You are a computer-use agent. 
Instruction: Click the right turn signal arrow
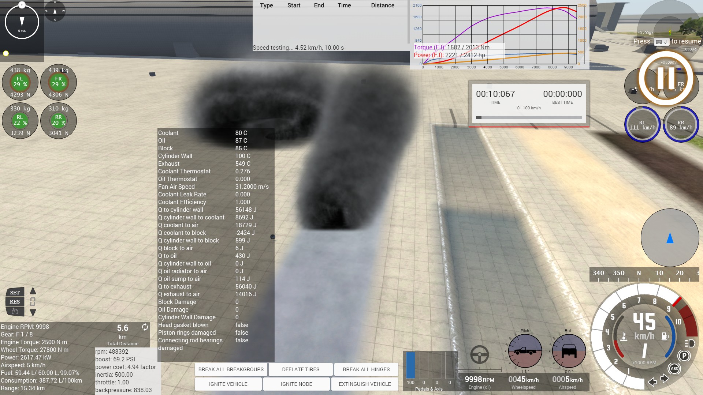tap(665, 379)
